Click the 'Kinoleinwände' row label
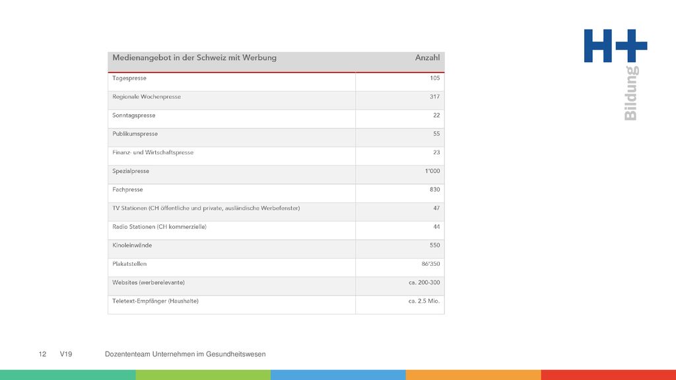This screenshot has width=676, height=380. tap(132, 245)
